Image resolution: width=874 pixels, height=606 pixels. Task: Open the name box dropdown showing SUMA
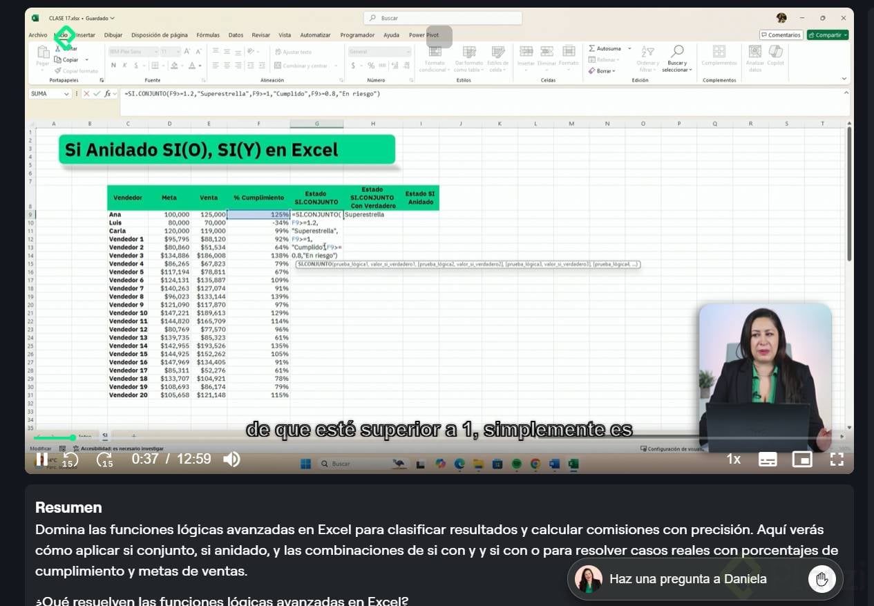(67, 94)
